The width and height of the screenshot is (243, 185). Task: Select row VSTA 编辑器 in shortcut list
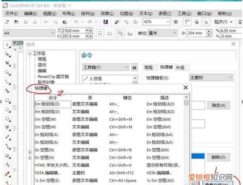point(109,173)
